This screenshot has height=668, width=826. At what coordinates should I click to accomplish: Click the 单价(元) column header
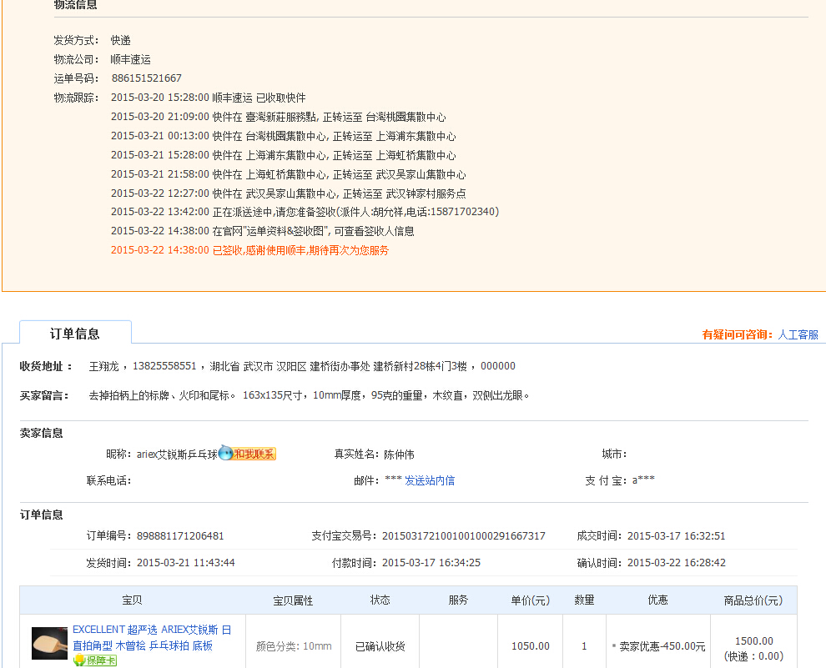(x=530, y=600)
